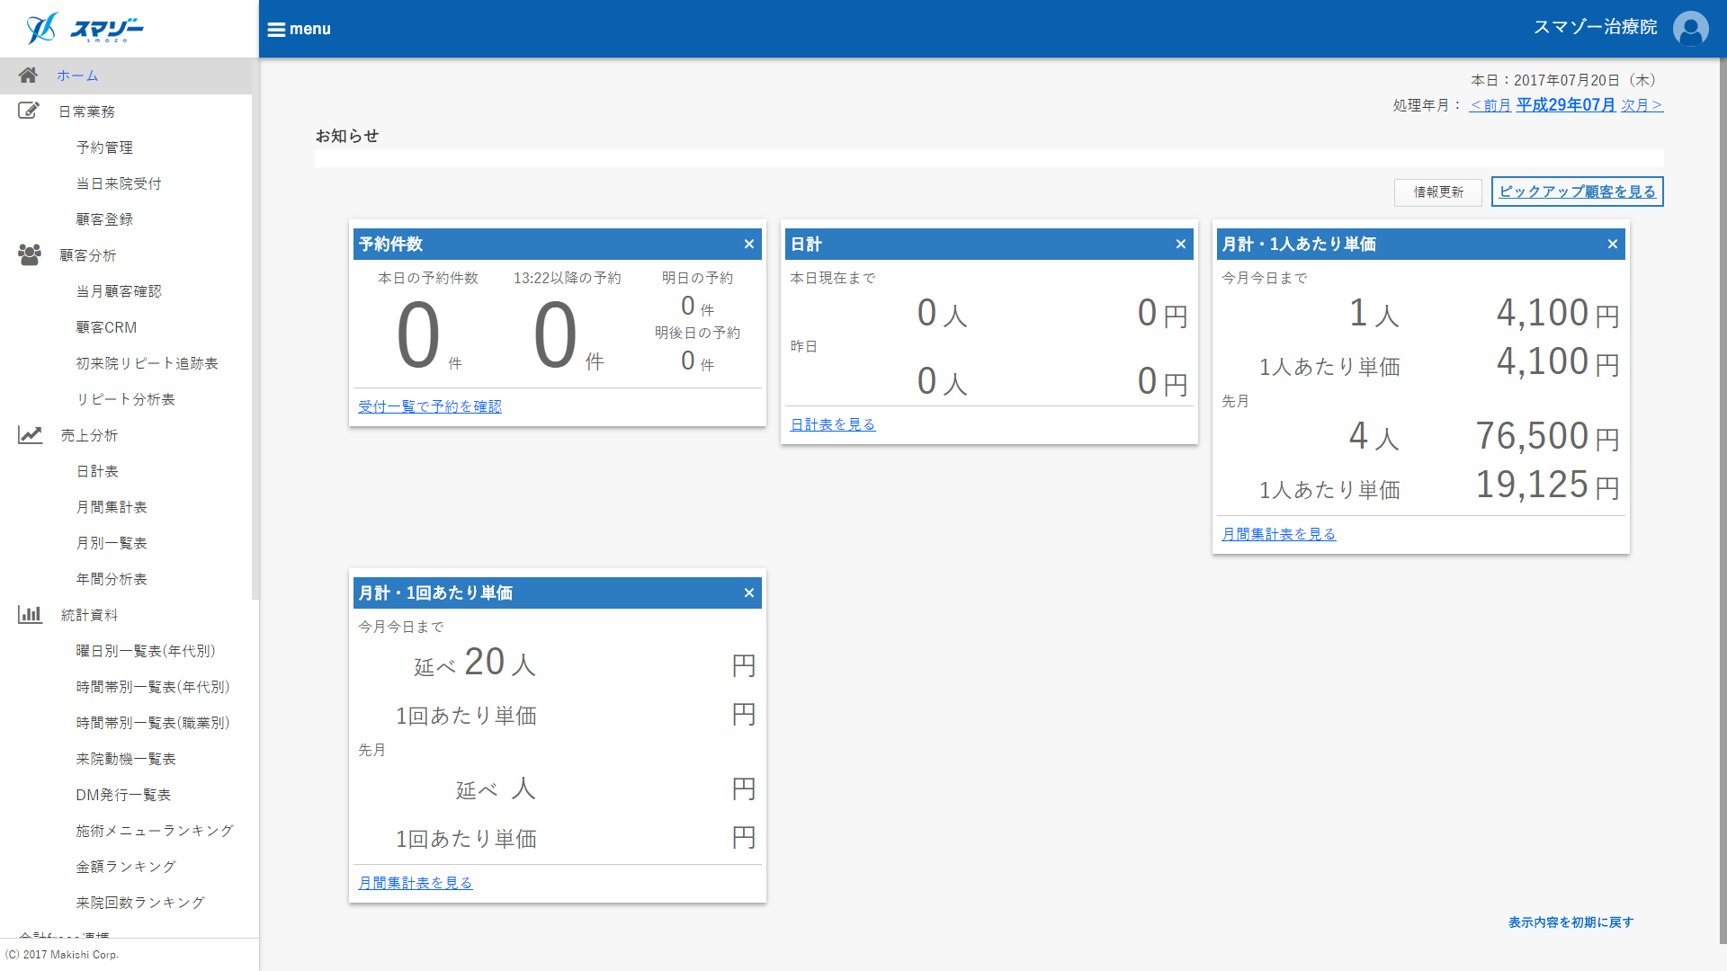
Task: Go to next month via 次月＞
Action: pos(1642,106)
